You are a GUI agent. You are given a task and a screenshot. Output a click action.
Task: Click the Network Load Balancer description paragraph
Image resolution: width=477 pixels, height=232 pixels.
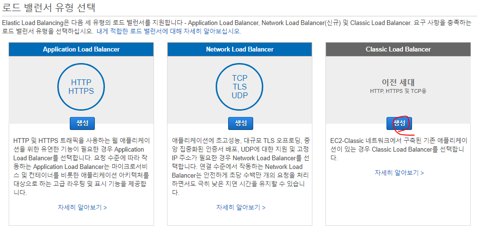tap(240, 167)
